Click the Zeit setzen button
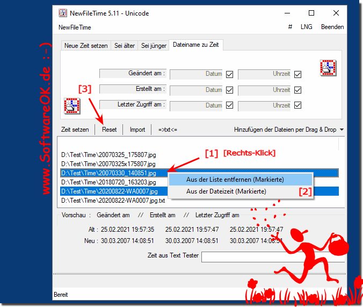 [x=75, y=130]
